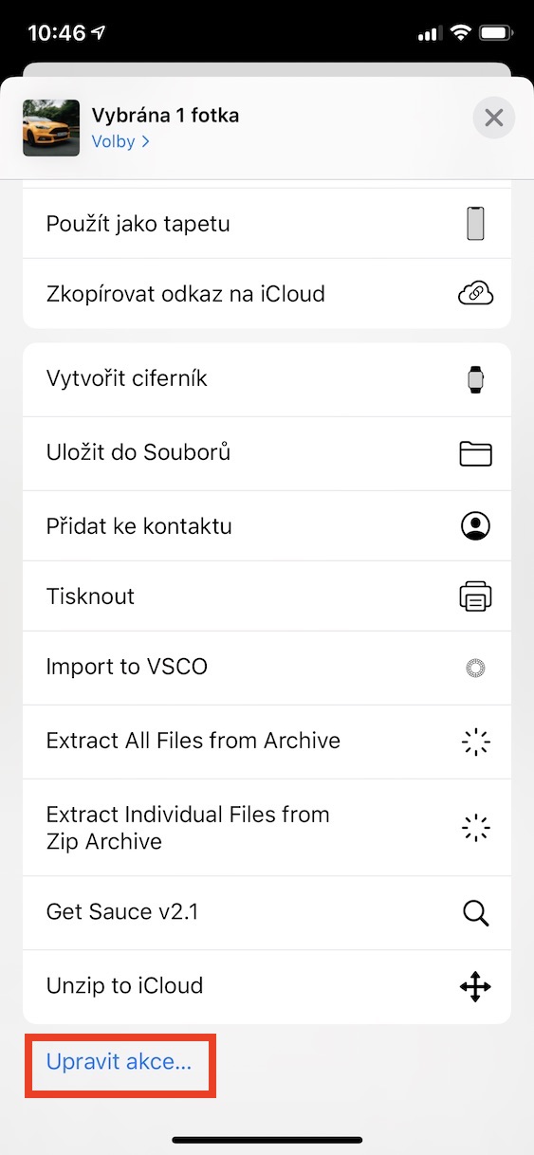Open Upravit akce link
534x1155 pixels.
pyautogui.click(x=119, y=1062)
